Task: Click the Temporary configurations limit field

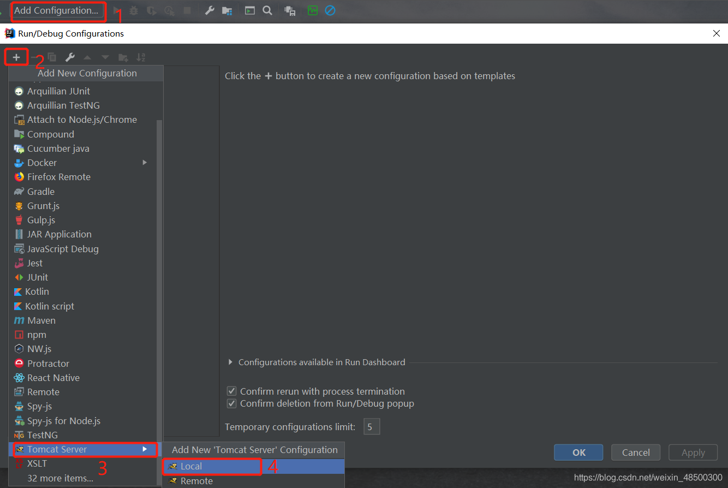Action: coord(372,427)
